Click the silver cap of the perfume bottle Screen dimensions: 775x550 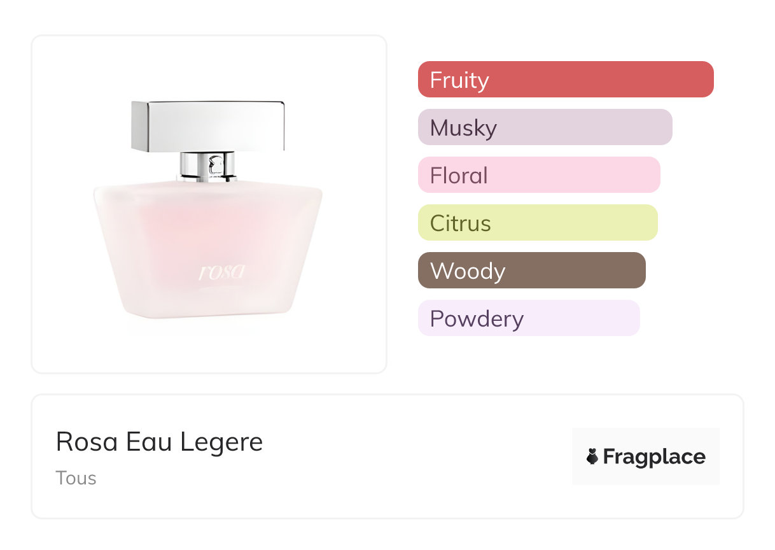click(208, 125)
